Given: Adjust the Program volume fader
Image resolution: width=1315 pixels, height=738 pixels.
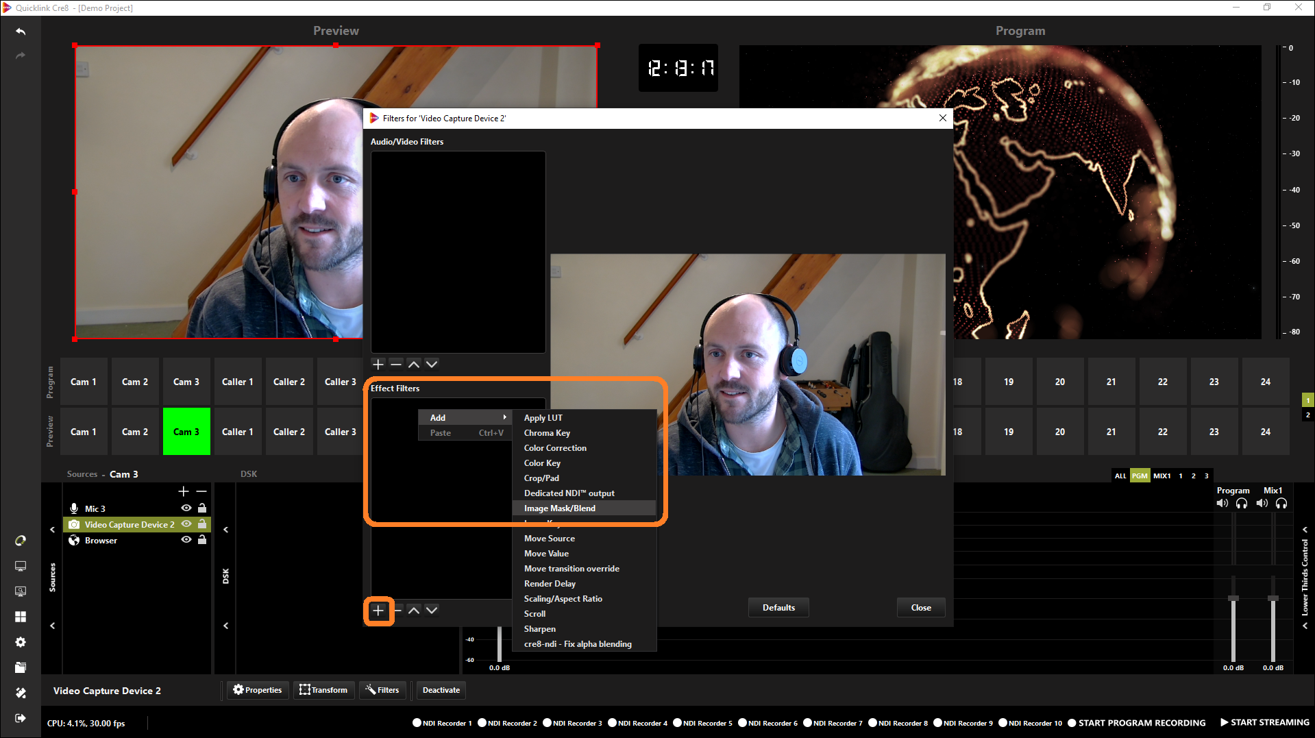Looking at the screenshot, I should click(x=1233, y=598).
